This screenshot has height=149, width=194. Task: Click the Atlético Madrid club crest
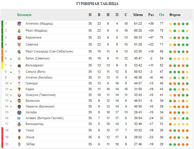coord(19,24)
